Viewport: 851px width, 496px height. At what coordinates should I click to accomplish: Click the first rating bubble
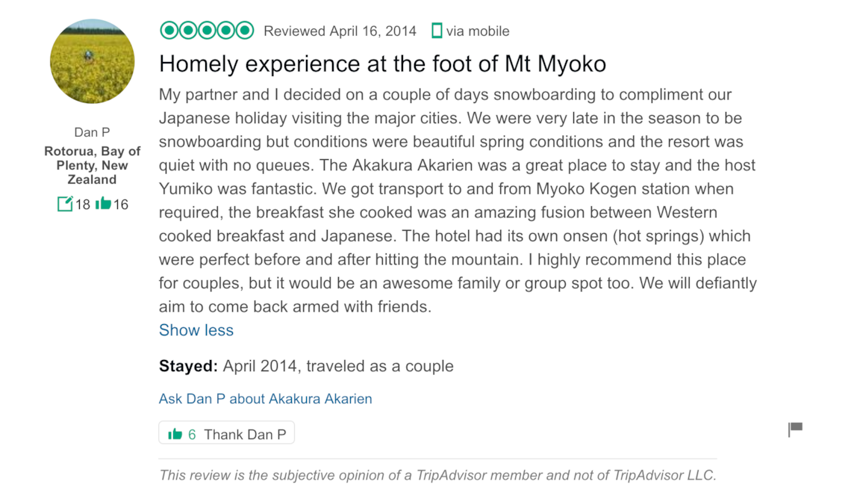click(x=169, y=31)
